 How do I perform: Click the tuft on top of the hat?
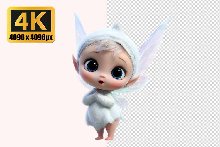coord(117,27)
